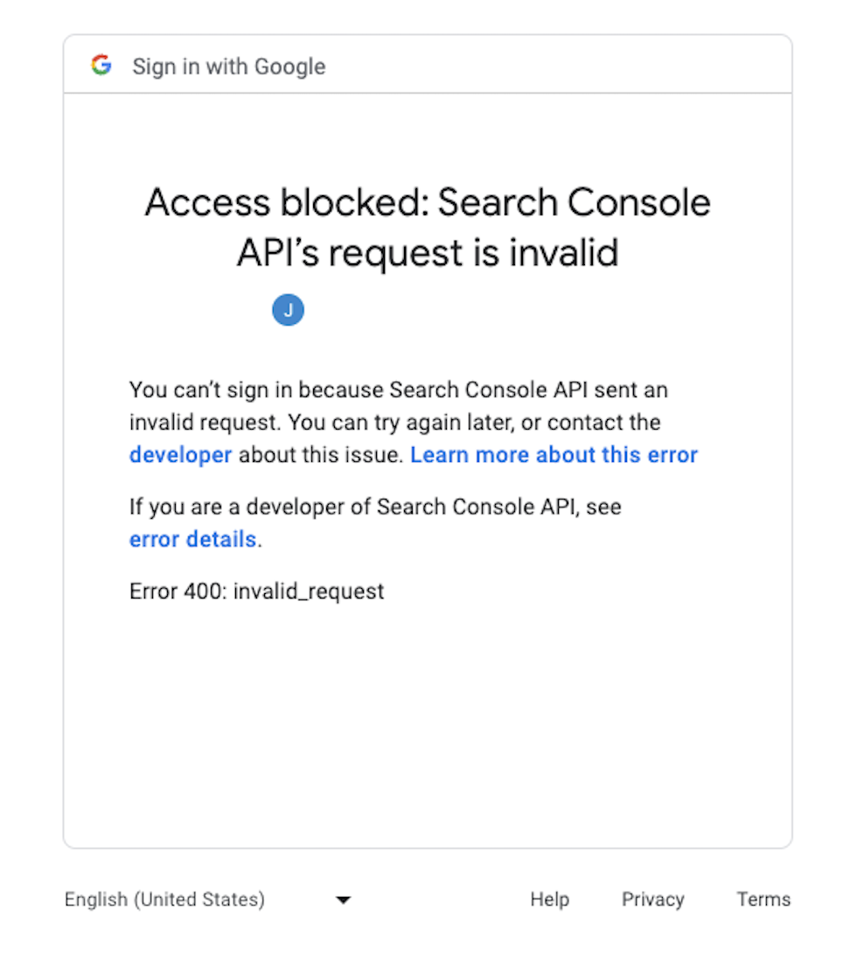
Task: Select the avatar below the error heading
Action: (x=289, y=309)
